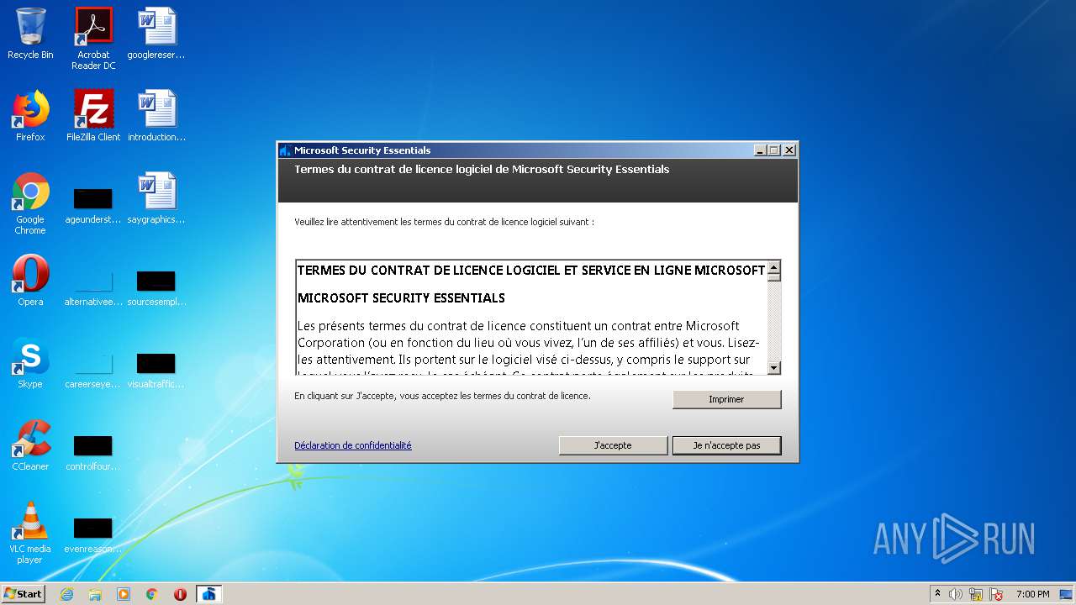The width and height of the screenshot is (1076, 605).
Task: Open the Opera desktop shortcut
Action: 30,281
